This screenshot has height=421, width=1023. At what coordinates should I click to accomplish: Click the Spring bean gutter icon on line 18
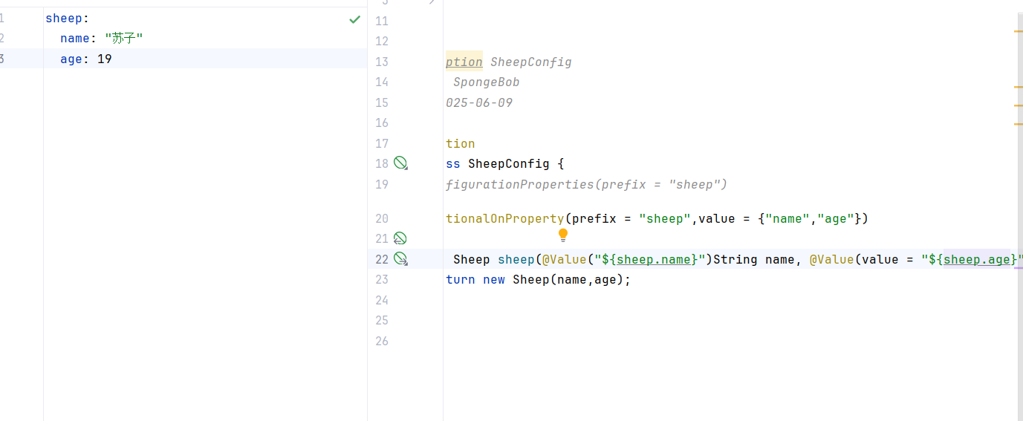coord(401,163)
